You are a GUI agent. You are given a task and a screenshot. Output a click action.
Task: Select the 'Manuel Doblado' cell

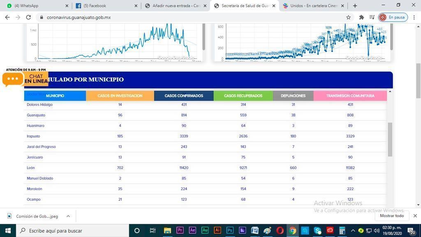point(40,178)
